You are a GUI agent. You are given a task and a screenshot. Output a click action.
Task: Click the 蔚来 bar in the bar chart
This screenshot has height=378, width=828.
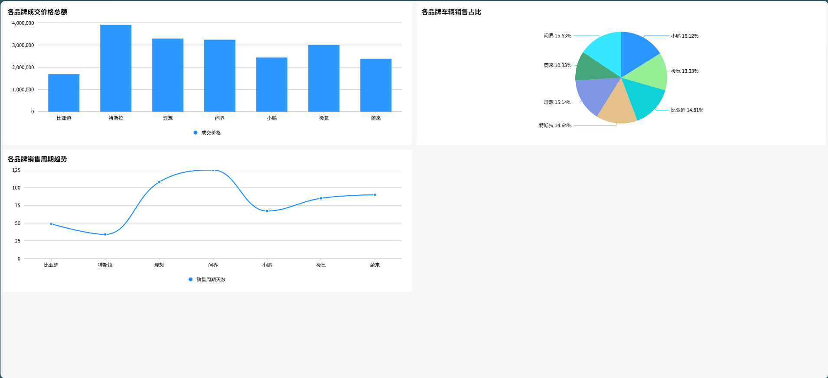click(x=376, y=85)
